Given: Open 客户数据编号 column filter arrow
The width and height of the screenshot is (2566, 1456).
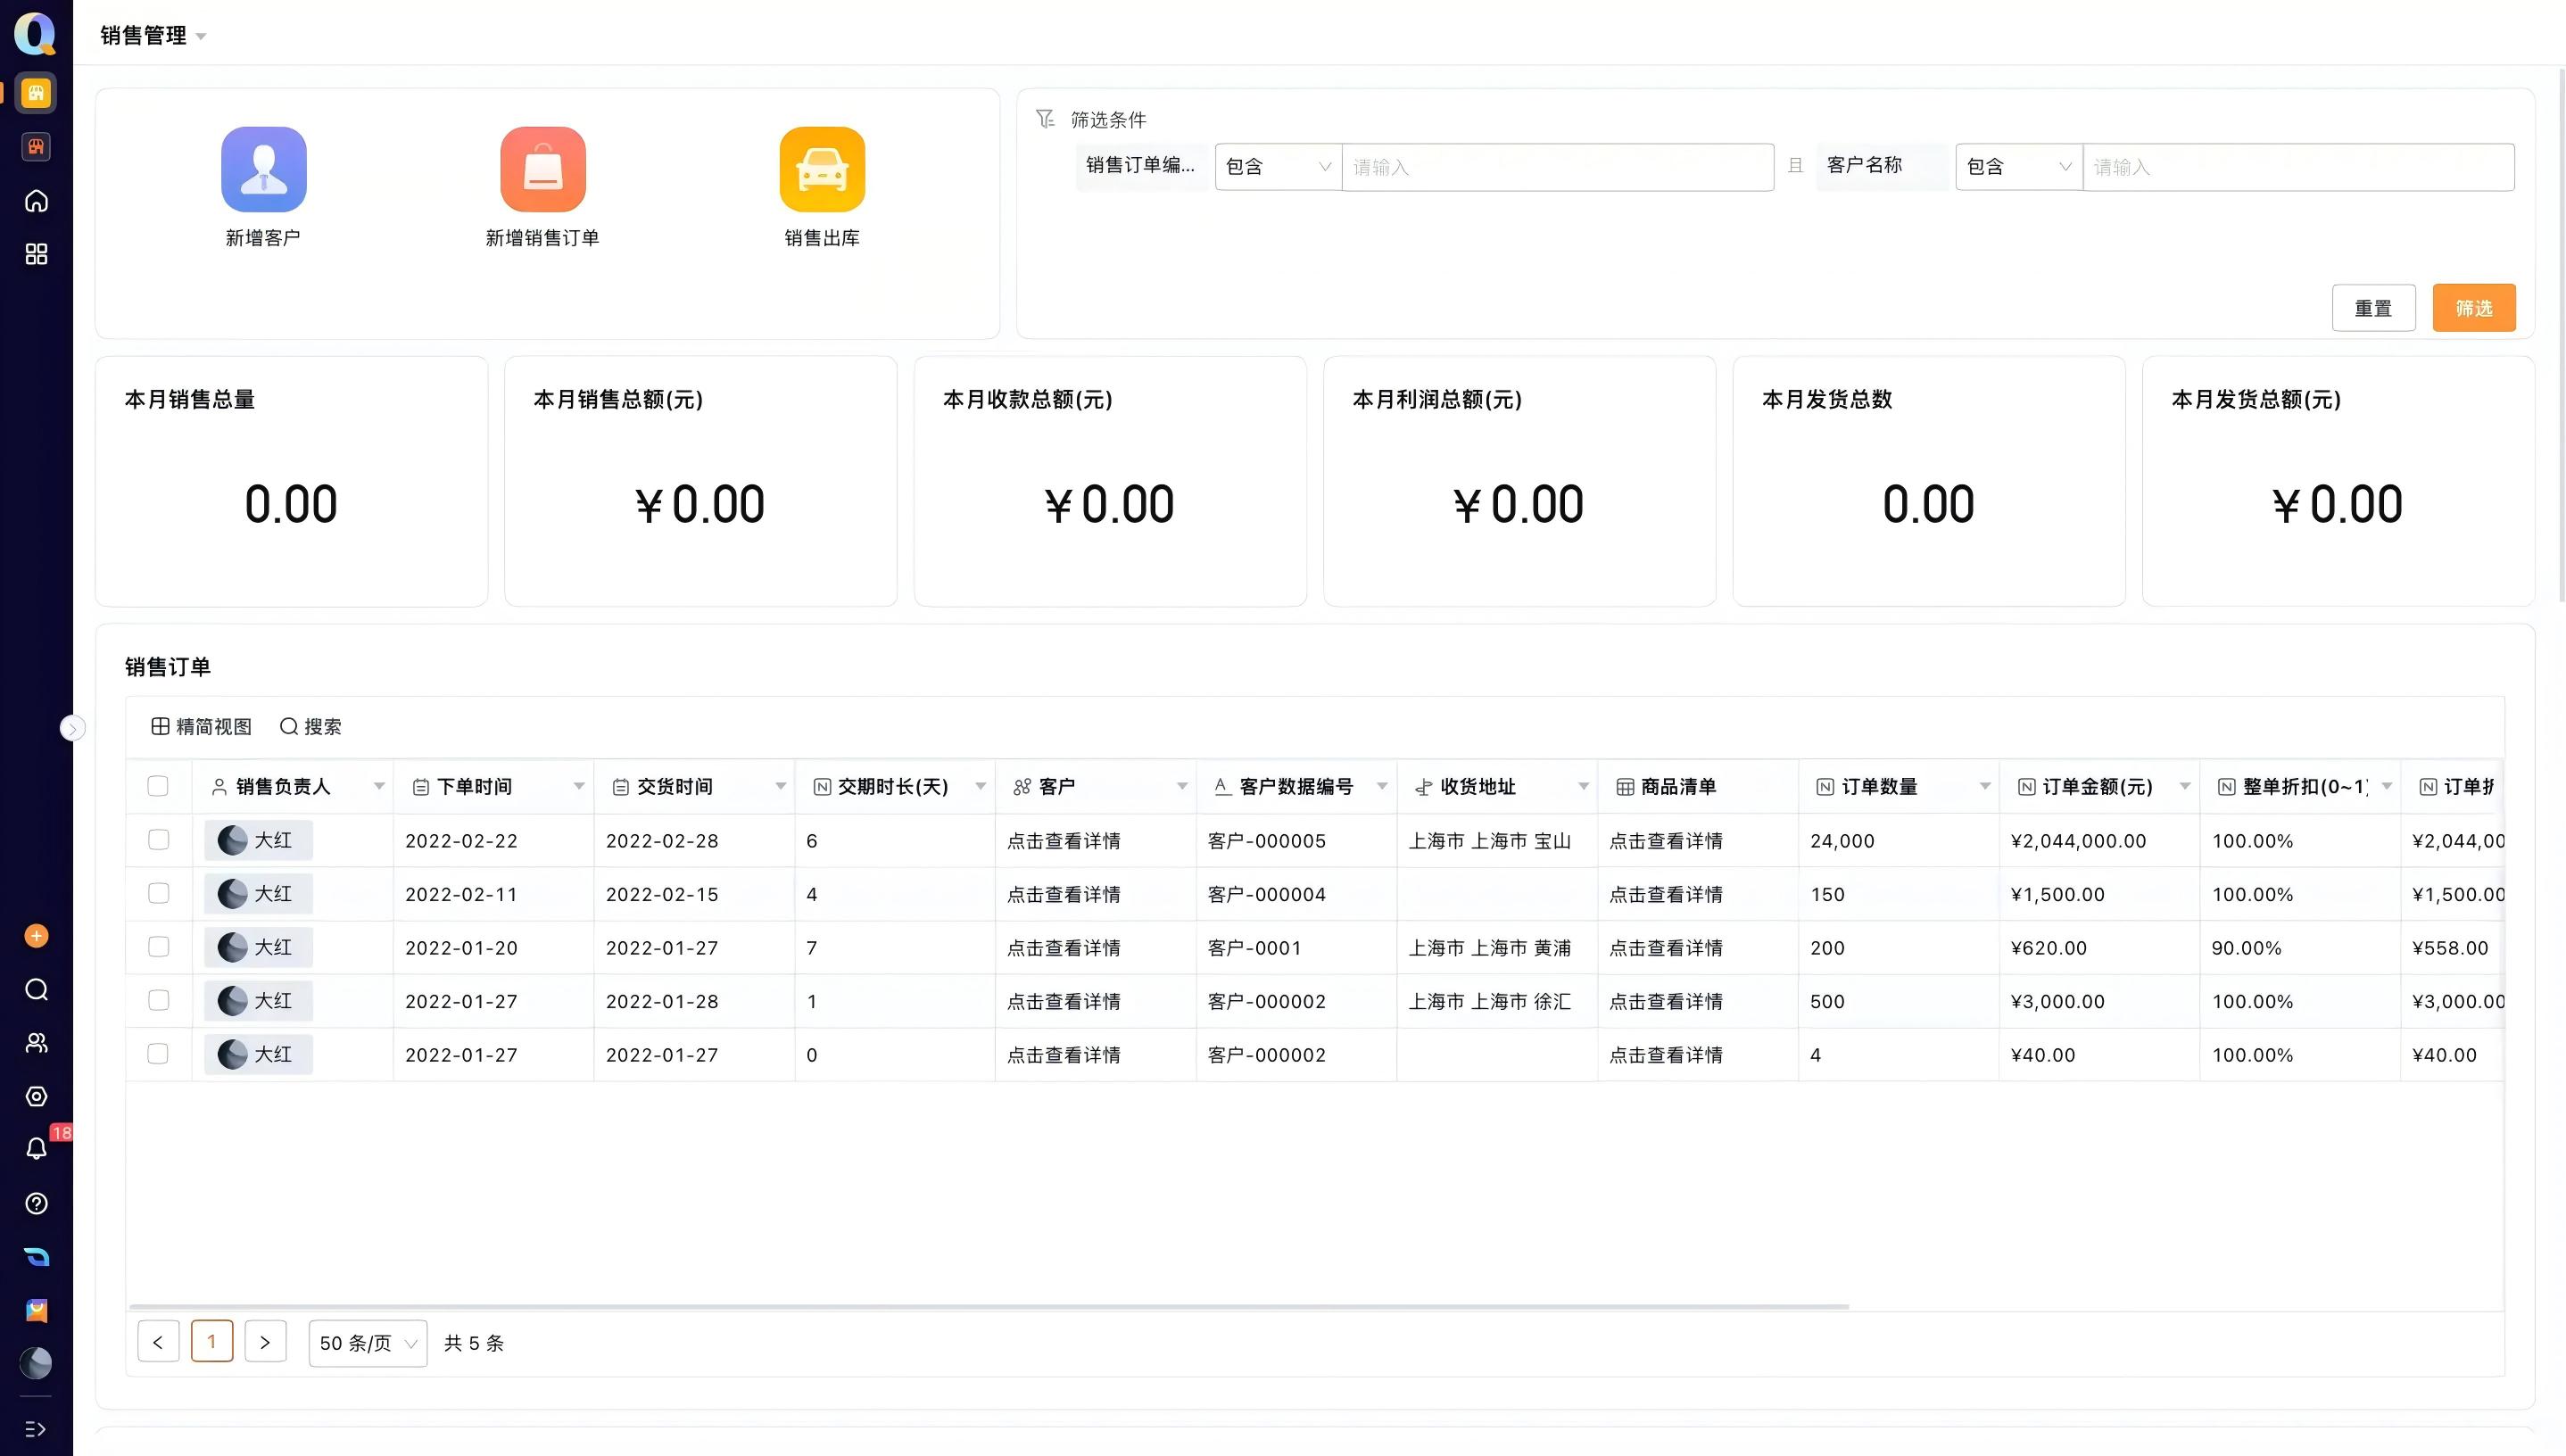Looking at the screenshot, I should (x=1382, y=787).
